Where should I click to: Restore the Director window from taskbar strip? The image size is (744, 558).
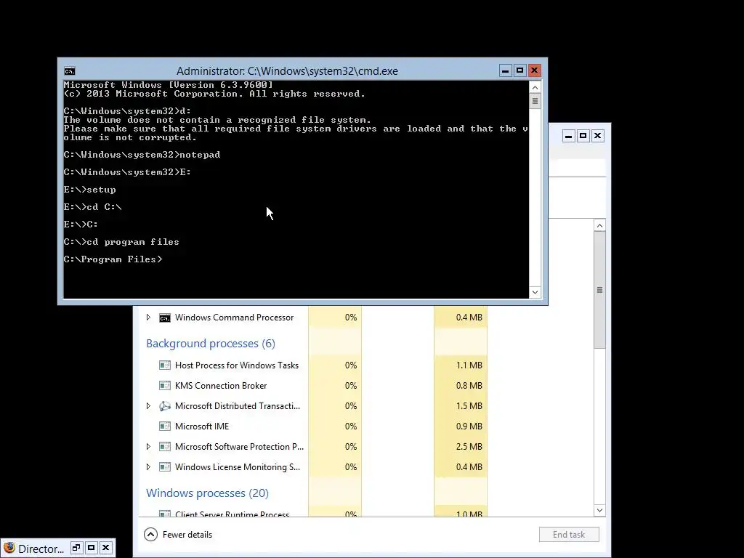(x=76, y=548)
